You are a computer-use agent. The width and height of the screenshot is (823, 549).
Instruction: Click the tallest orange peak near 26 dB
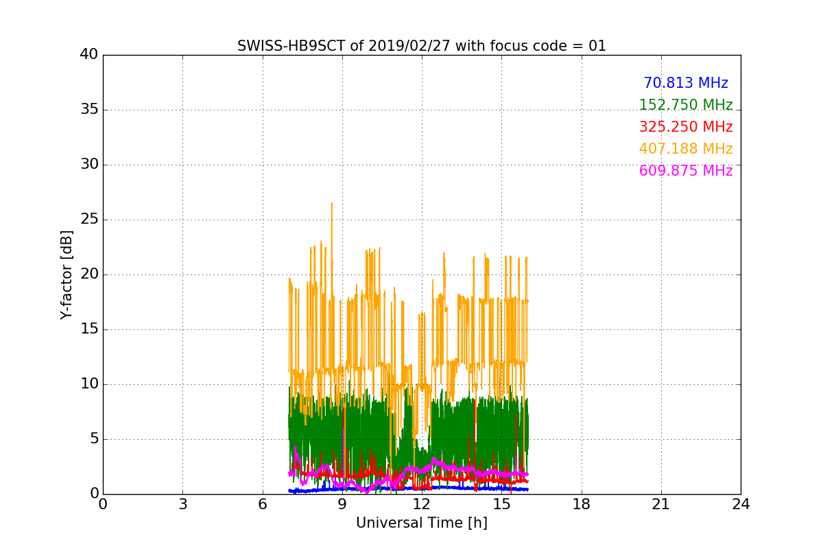click(332, 205)
